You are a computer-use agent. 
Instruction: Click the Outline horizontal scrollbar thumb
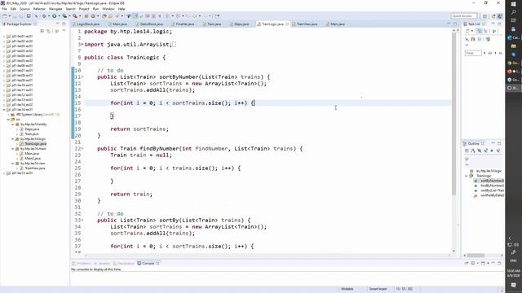[476, 256]
